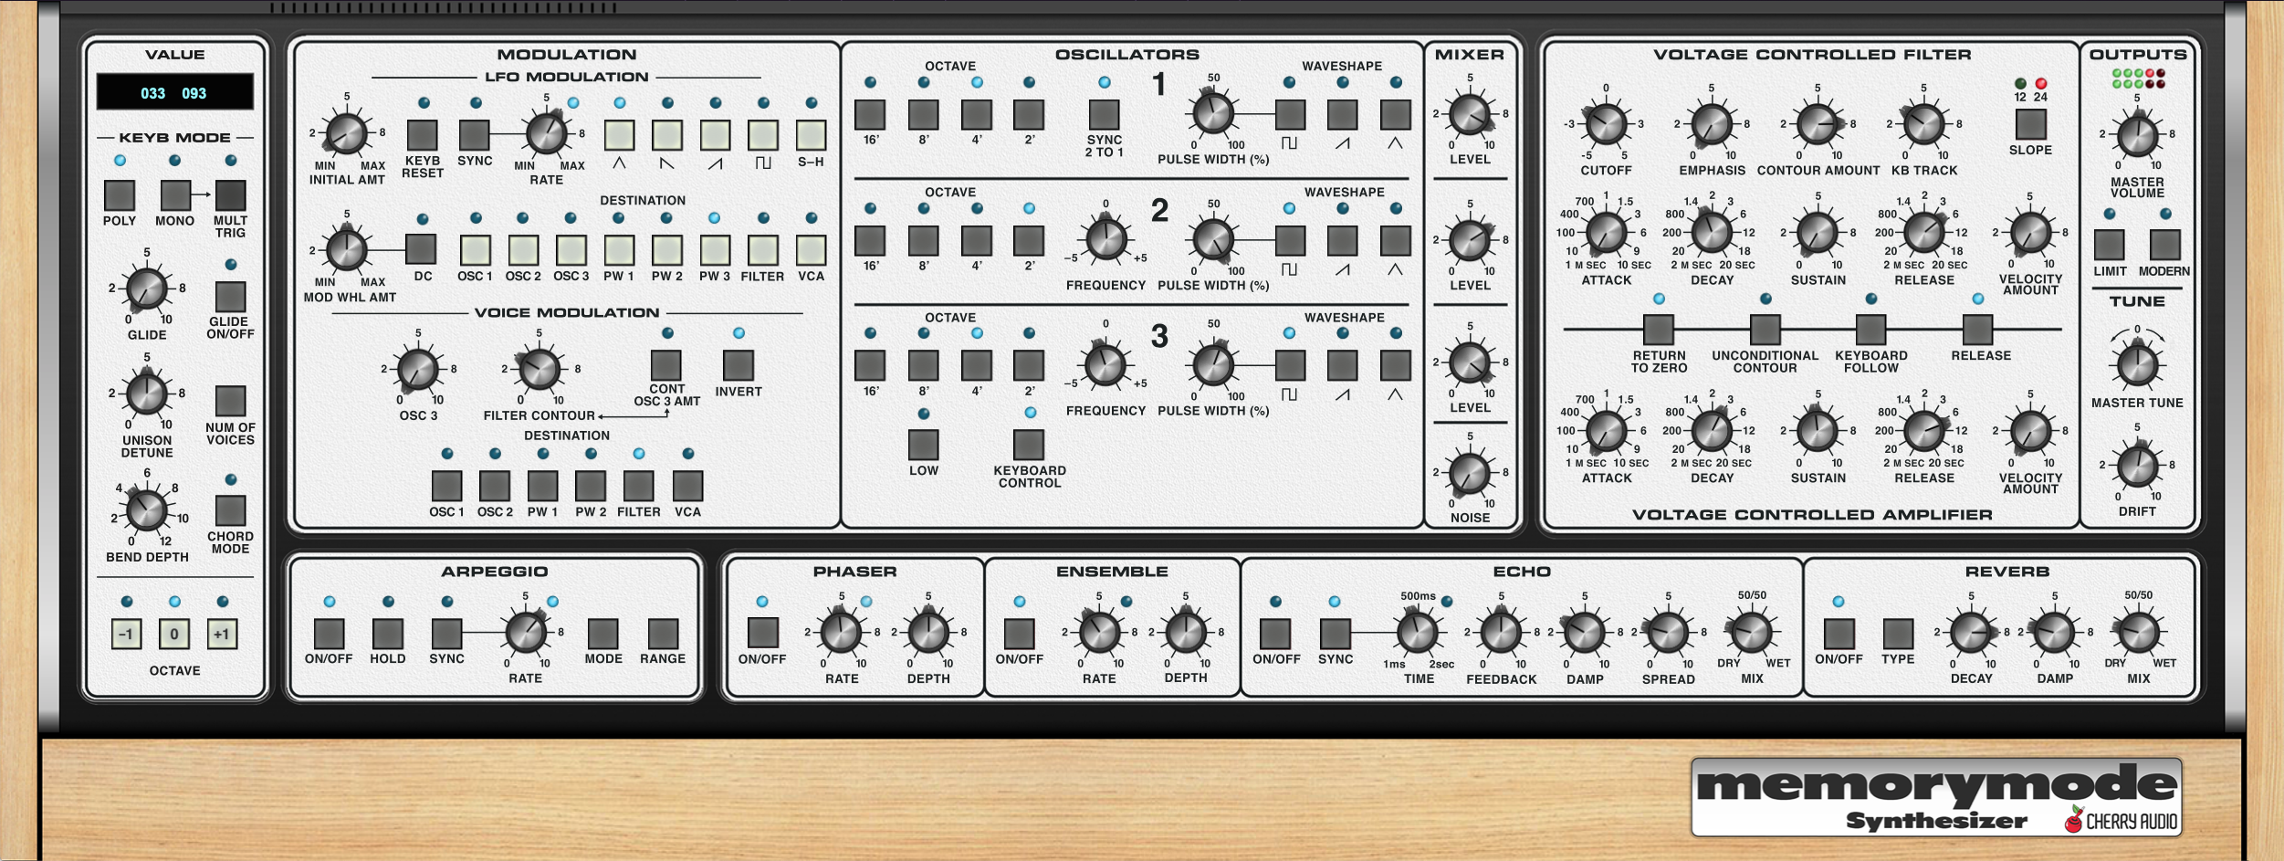This screenshot has height=861, width=2284.
Task: Open the Arpeggio MODE selector
Action: pyautogui.click(x=602, y=634)
